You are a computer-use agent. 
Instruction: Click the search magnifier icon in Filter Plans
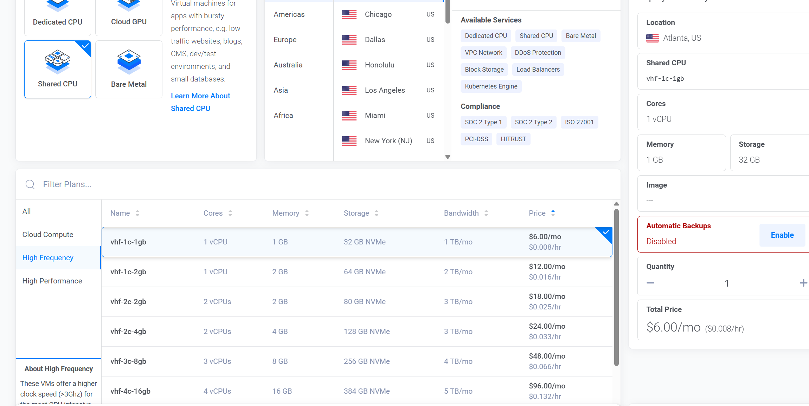pyautogui.click(x=30, y=184)
